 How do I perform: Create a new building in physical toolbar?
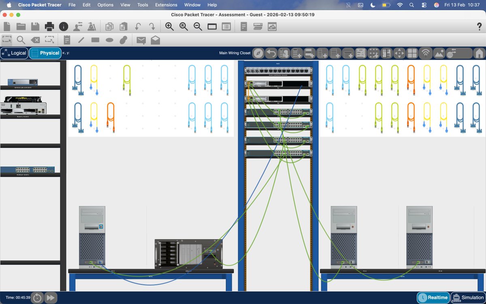point(297,53)
